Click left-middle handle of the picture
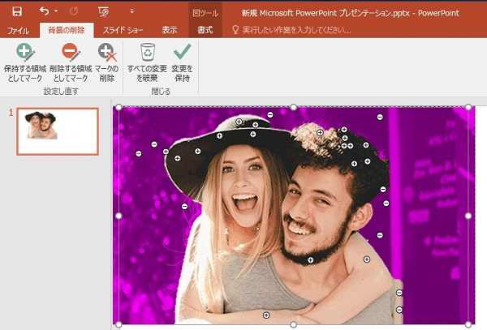 point(119,216)
